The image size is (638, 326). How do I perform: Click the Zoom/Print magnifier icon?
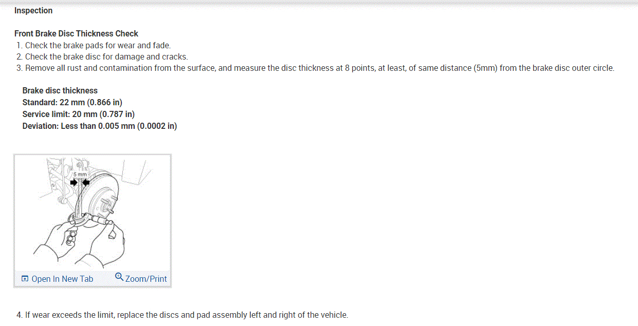click(119, 277)
